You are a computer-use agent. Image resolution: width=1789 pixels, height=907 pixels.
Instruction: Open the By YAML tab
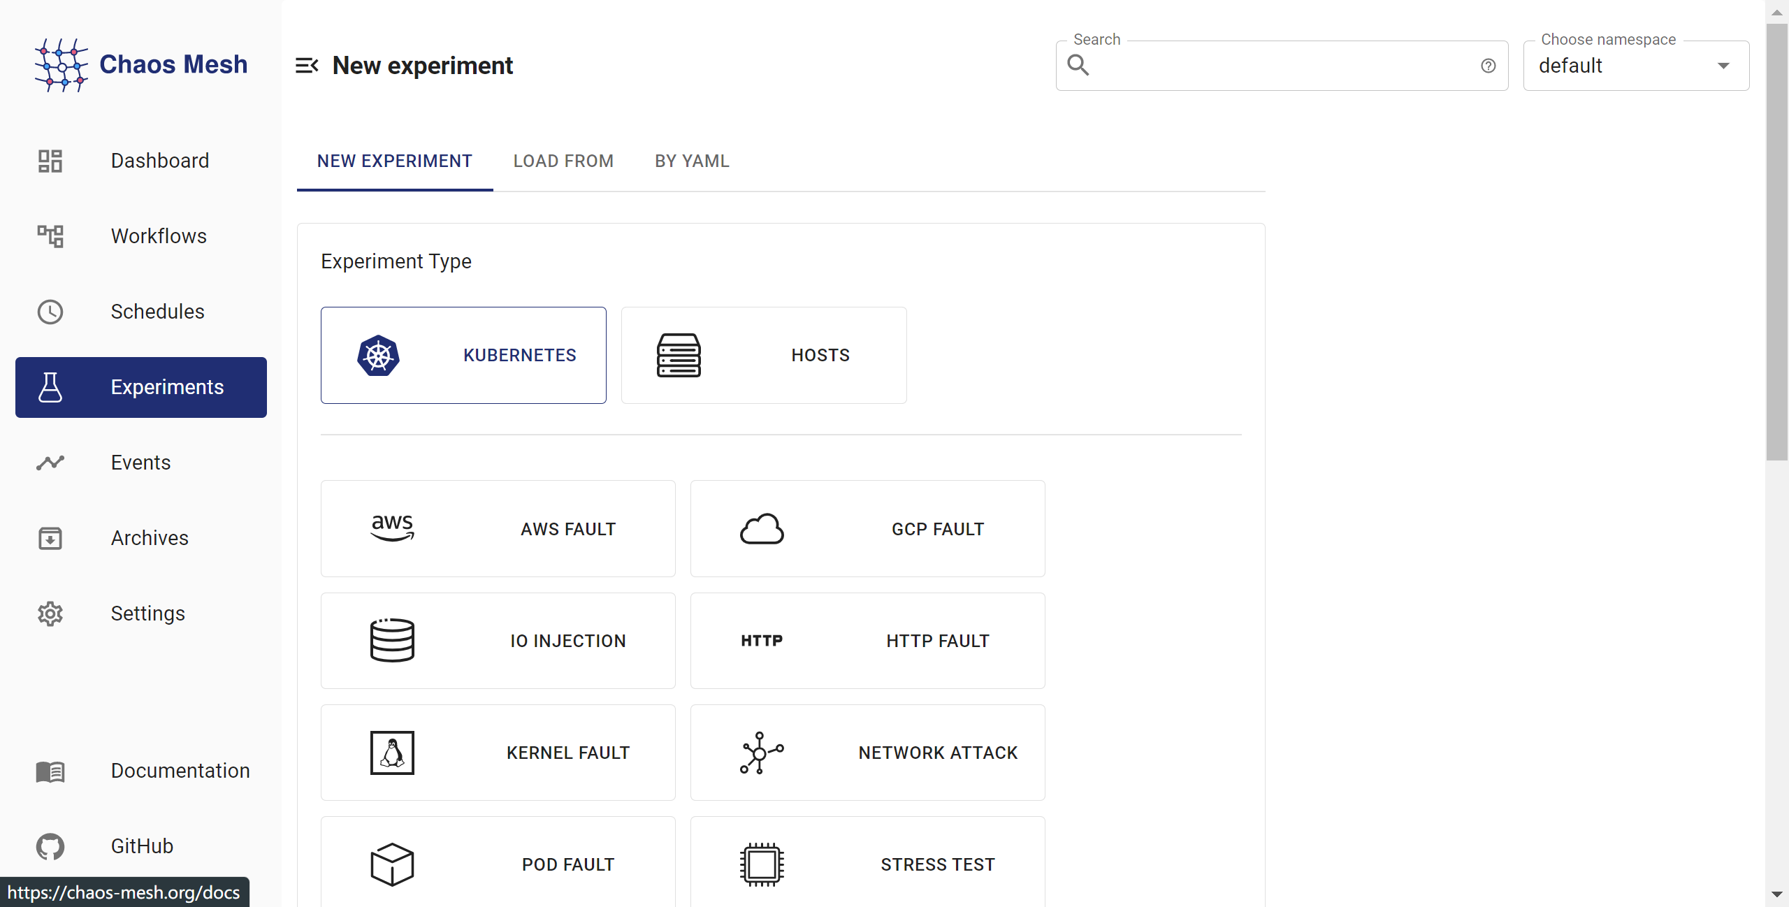pos(692,161)
